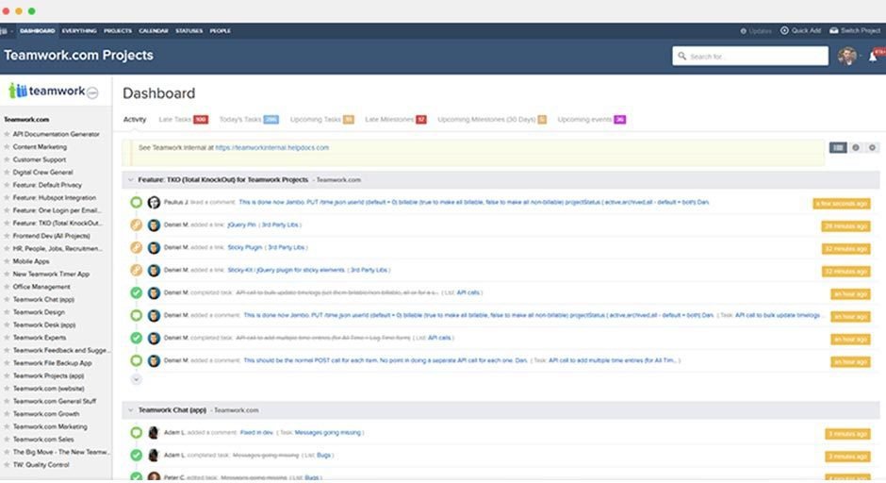
Task: Switch to list view icon on dashboard
Action: [x=838, y=147]
